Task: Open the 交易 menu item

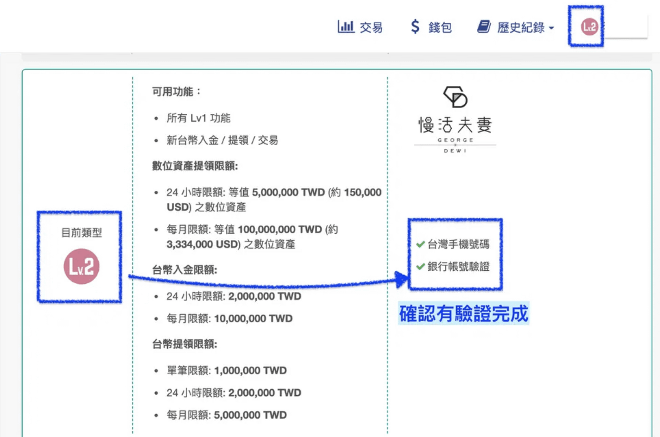Action: click(x=371, y=27)
